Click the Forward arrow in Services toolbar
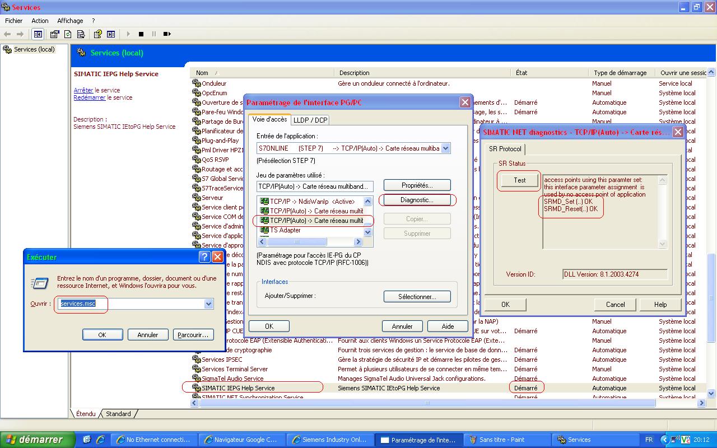 [21, 34]
